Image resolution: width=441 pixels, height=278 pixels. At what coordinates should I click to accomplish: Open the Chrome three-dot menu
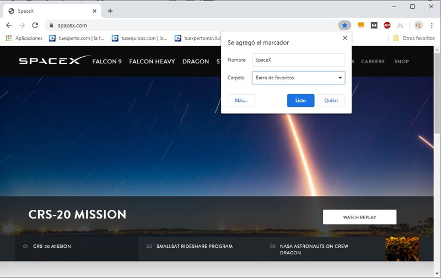click(432, 25)
